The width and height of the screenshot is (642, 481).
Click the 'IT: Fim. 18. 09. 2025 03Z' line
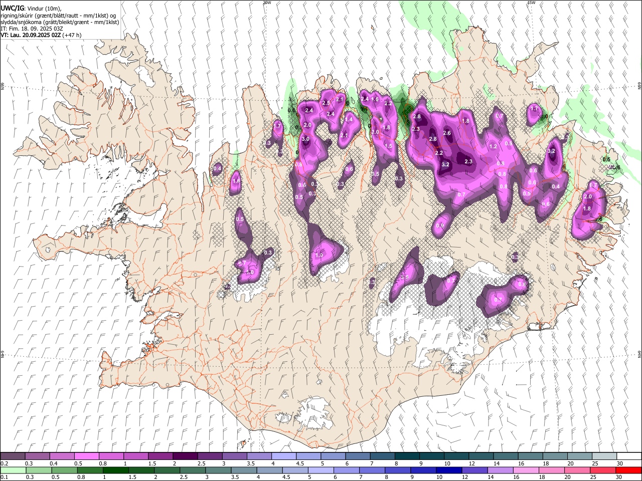(x=32, y=29)
